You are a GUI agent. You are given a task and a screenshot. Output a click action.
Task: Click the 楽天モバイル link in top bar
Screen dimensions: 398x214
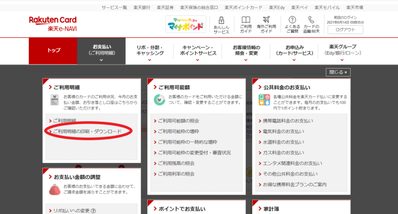click(x=327, y=7)
